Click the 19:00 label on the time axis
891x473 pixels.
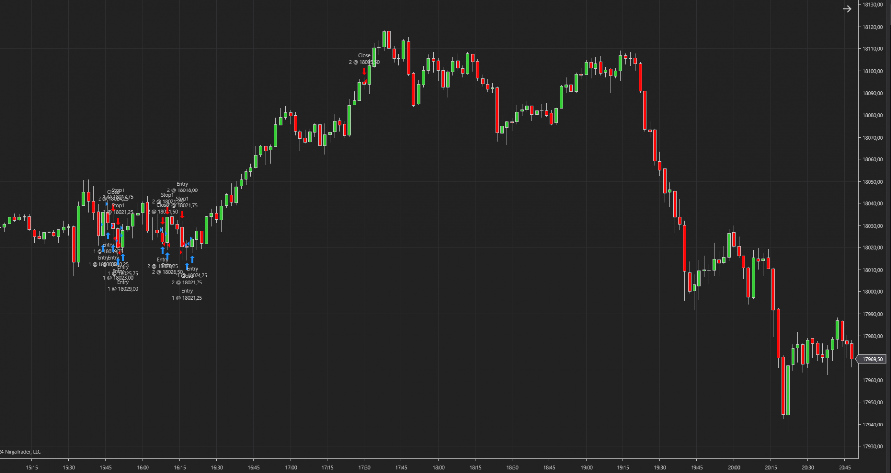click(x=586, y=467)
